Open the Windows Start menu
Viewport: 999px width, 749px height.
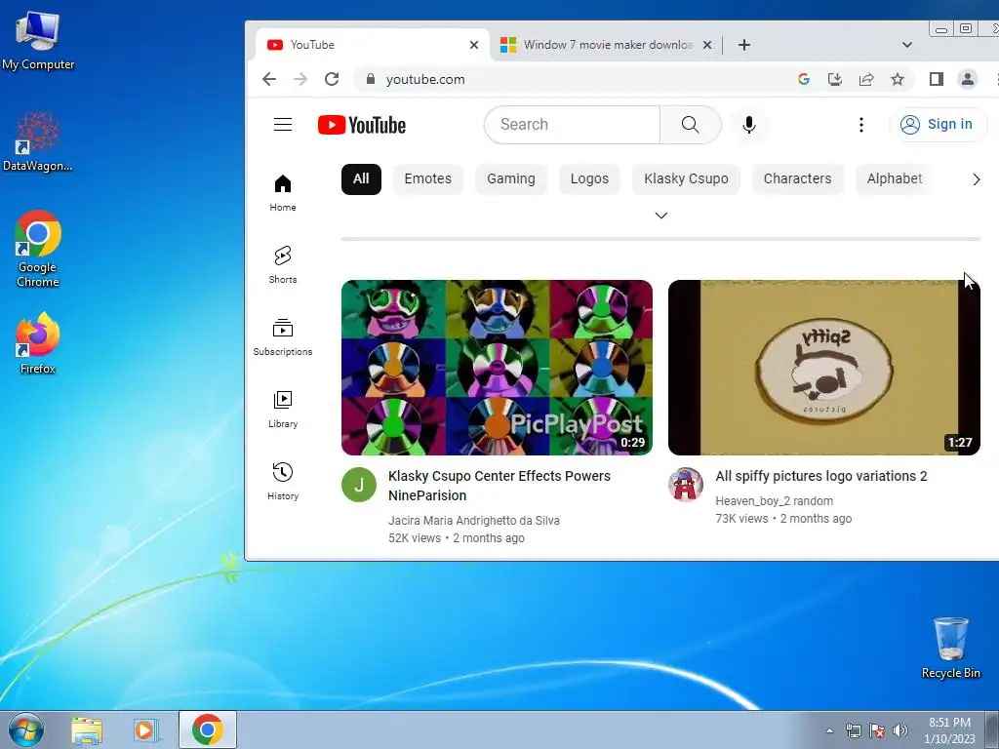(26, 729)
